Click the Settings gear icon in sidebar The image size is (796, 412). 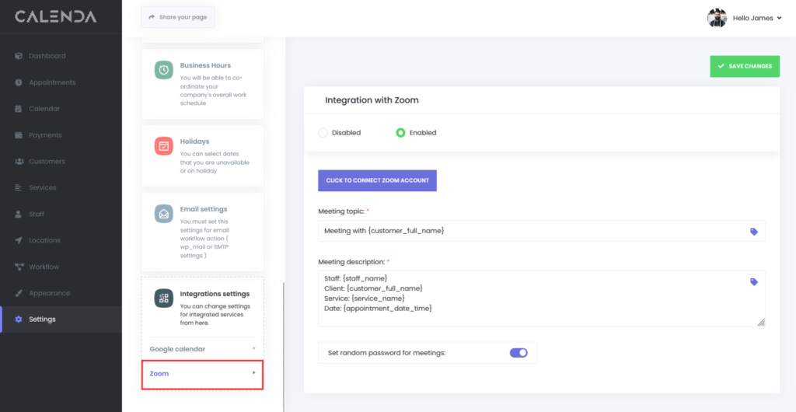coord(19,319)
